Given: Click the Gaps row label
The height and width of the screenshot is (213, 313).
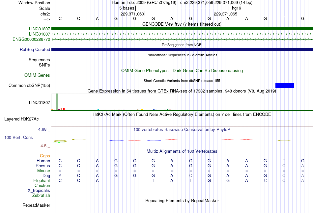Looking at the screenshot, I should coord(45,156).
